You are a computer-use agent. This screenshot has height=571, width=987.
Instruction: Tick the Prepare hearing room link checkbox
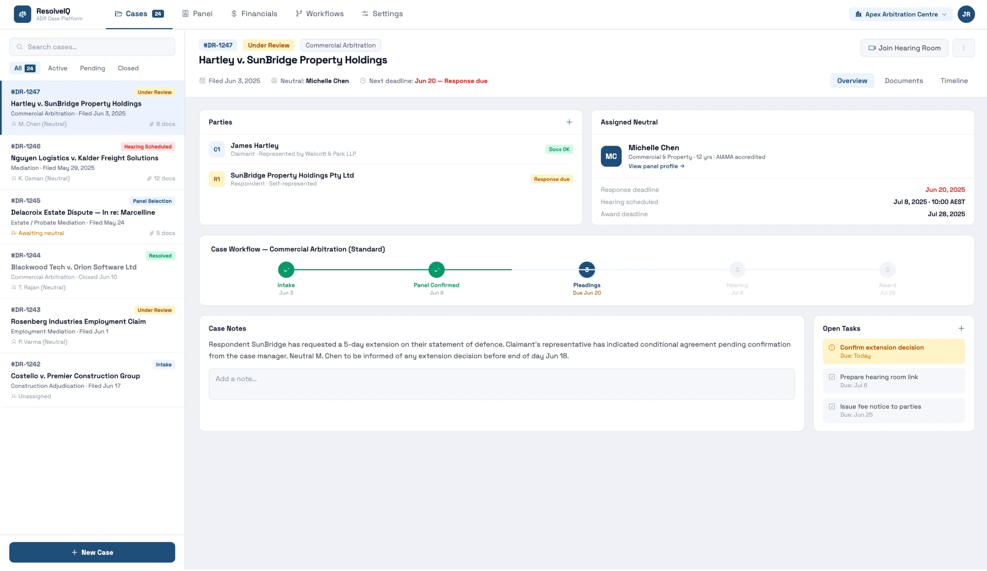pyautogui.click(x=832, y=377)
